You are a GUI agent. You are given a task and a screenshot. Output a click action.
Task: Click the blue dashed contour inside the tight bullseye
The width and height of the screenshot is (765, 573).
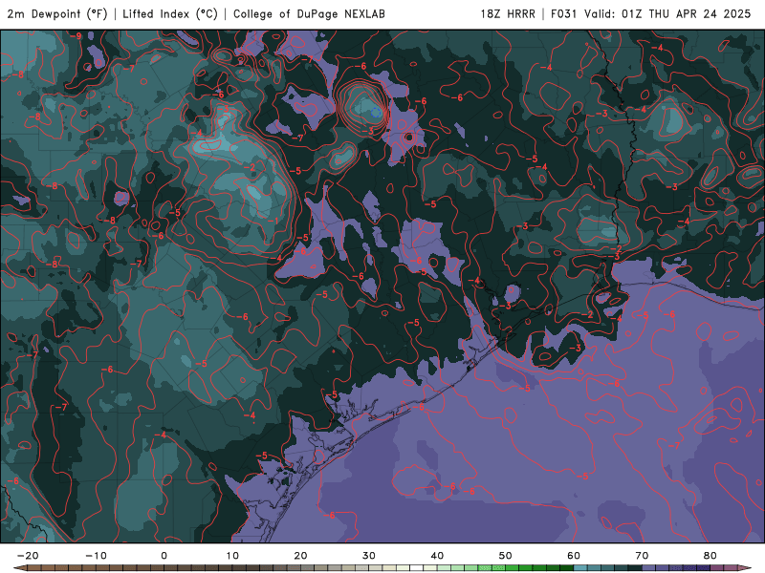click(376, 113)
